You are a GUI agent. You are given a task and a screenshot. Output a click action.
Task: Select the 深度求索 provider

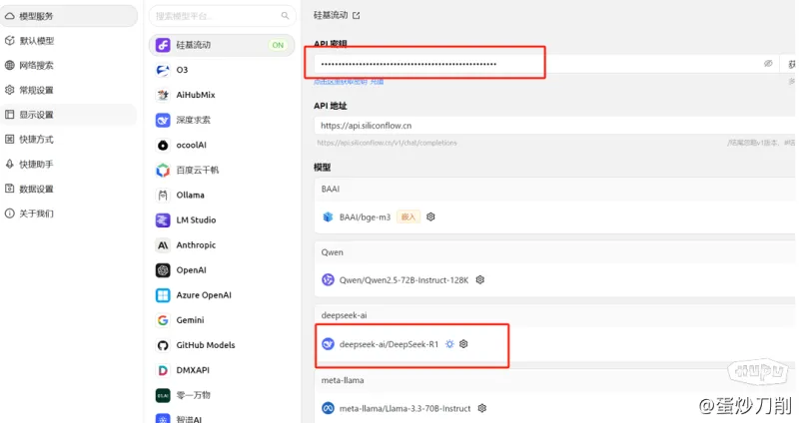[x=222, y=120]
